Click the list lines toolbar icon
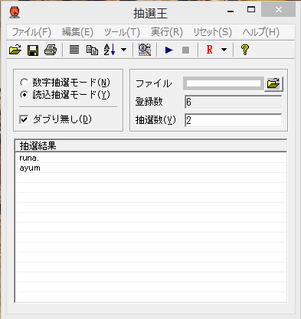Screen dimensions: 301x319 tap(74, 50)
